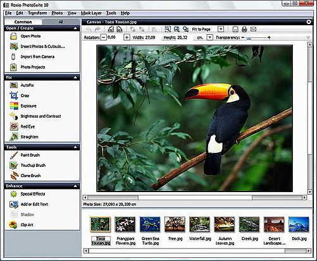The width and height of the screenshot is (317, 261).
Task: Decrease rotation with the minus button
Action: [x=103, y=37]
